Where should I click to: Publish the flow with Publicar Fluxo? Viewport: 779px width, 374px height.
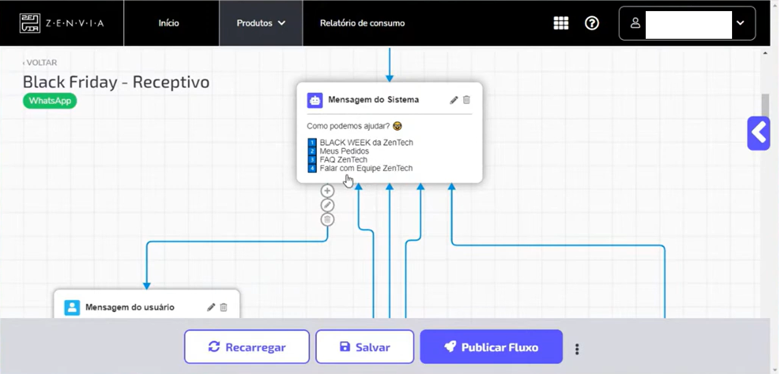(x=490, y=347)
